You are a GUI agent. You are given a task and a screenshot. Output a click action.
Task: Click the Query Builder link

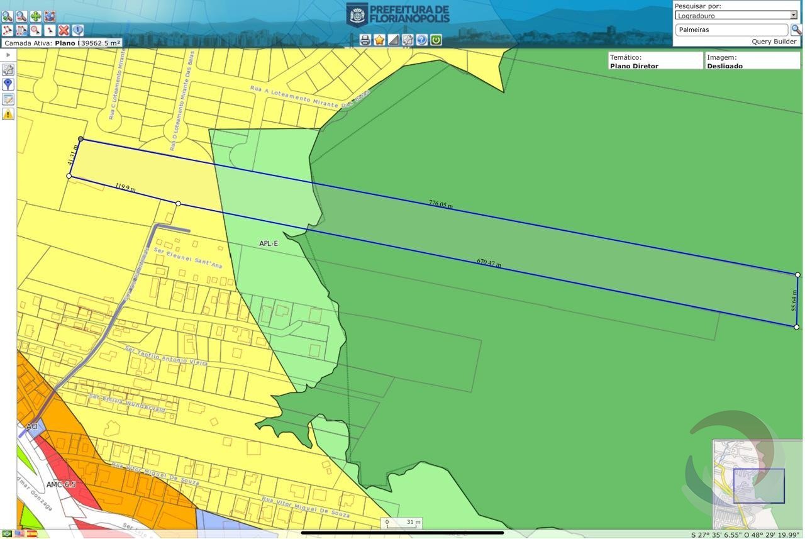point(774,42)
